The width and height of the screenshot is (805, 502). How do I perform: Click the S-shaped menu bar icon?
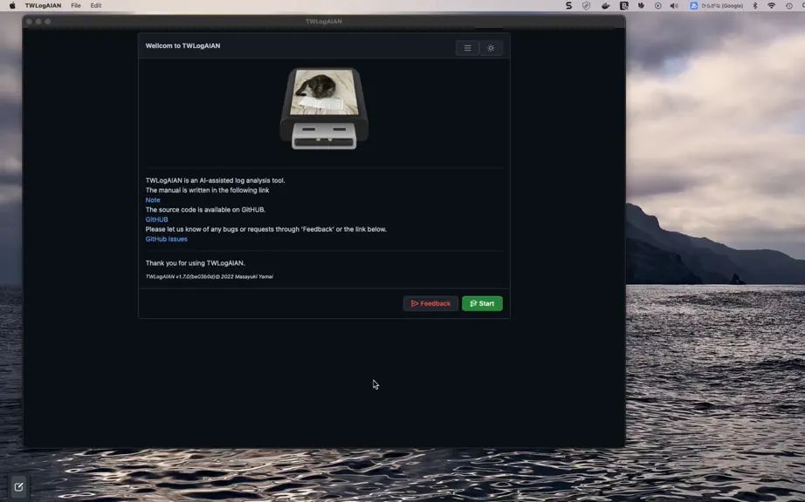(x=568, y=5)
